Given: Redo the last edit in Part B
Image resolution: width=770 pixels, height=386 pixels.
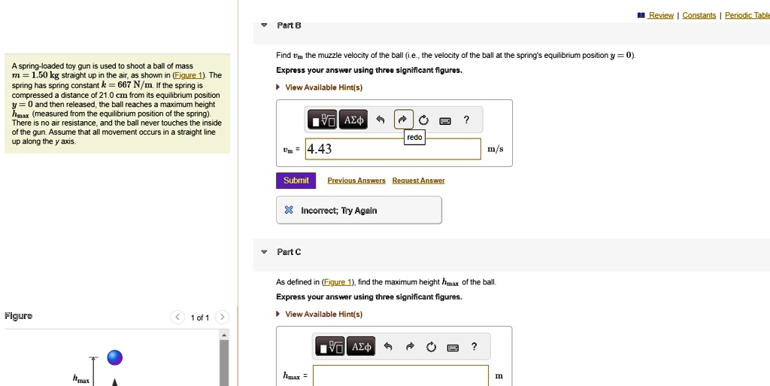Looking at the screenshot, I should pyautogui.click(x=402, y=120).
